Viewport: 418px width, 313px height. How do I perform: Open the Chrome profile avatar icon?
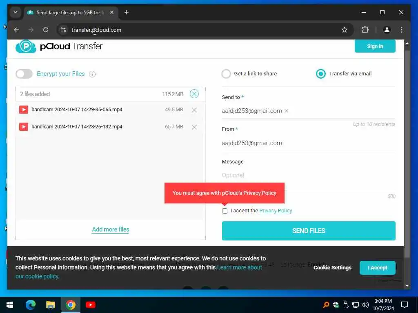click(387, 30)
